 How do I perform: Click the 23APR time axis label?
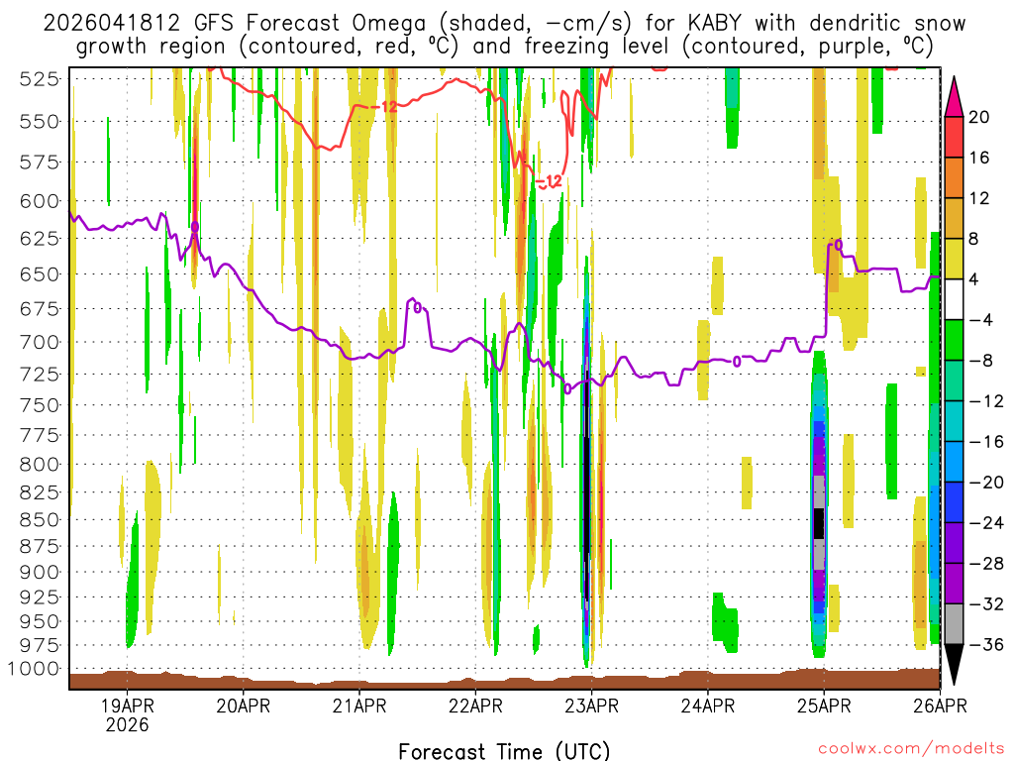coord(592,706)
